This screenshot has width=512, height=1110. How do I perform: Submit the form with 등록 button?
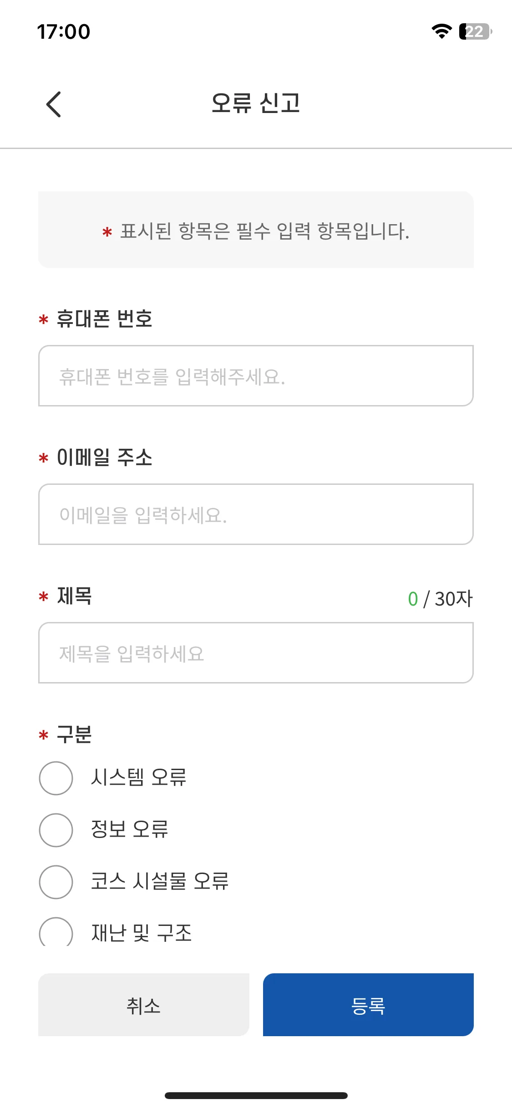coord(368,1005)
